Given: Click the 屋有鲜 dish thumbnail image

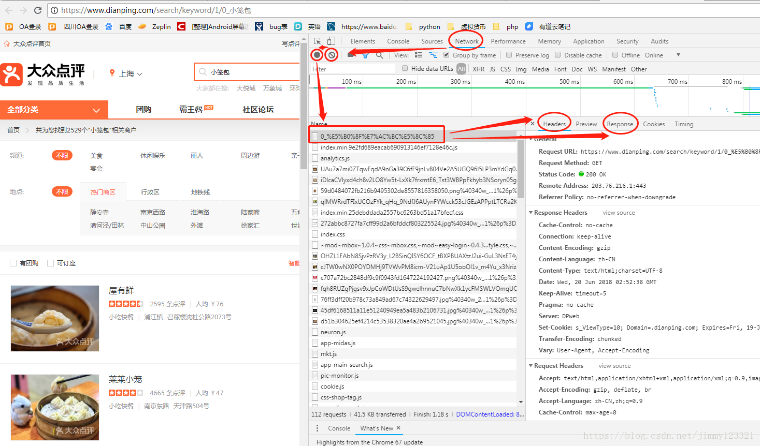Looking at the screenshot, I should point(55,318).
